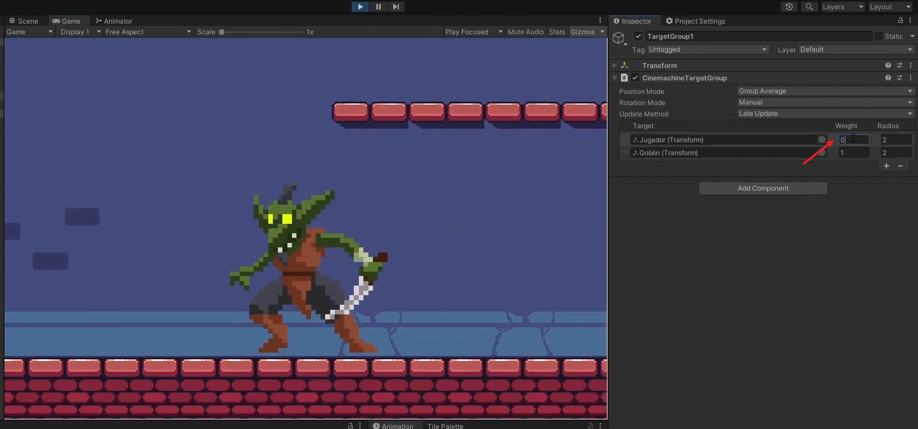
Task: Toggle TargetGroup1 active checkbox
Action: pyautogui.click(x=638, y=36)
